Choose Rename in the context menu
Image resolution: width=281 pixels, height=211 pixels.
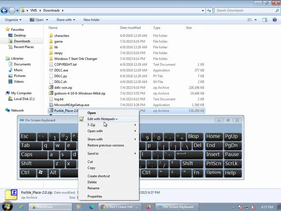pyautogui.click(x=109, y=188)
